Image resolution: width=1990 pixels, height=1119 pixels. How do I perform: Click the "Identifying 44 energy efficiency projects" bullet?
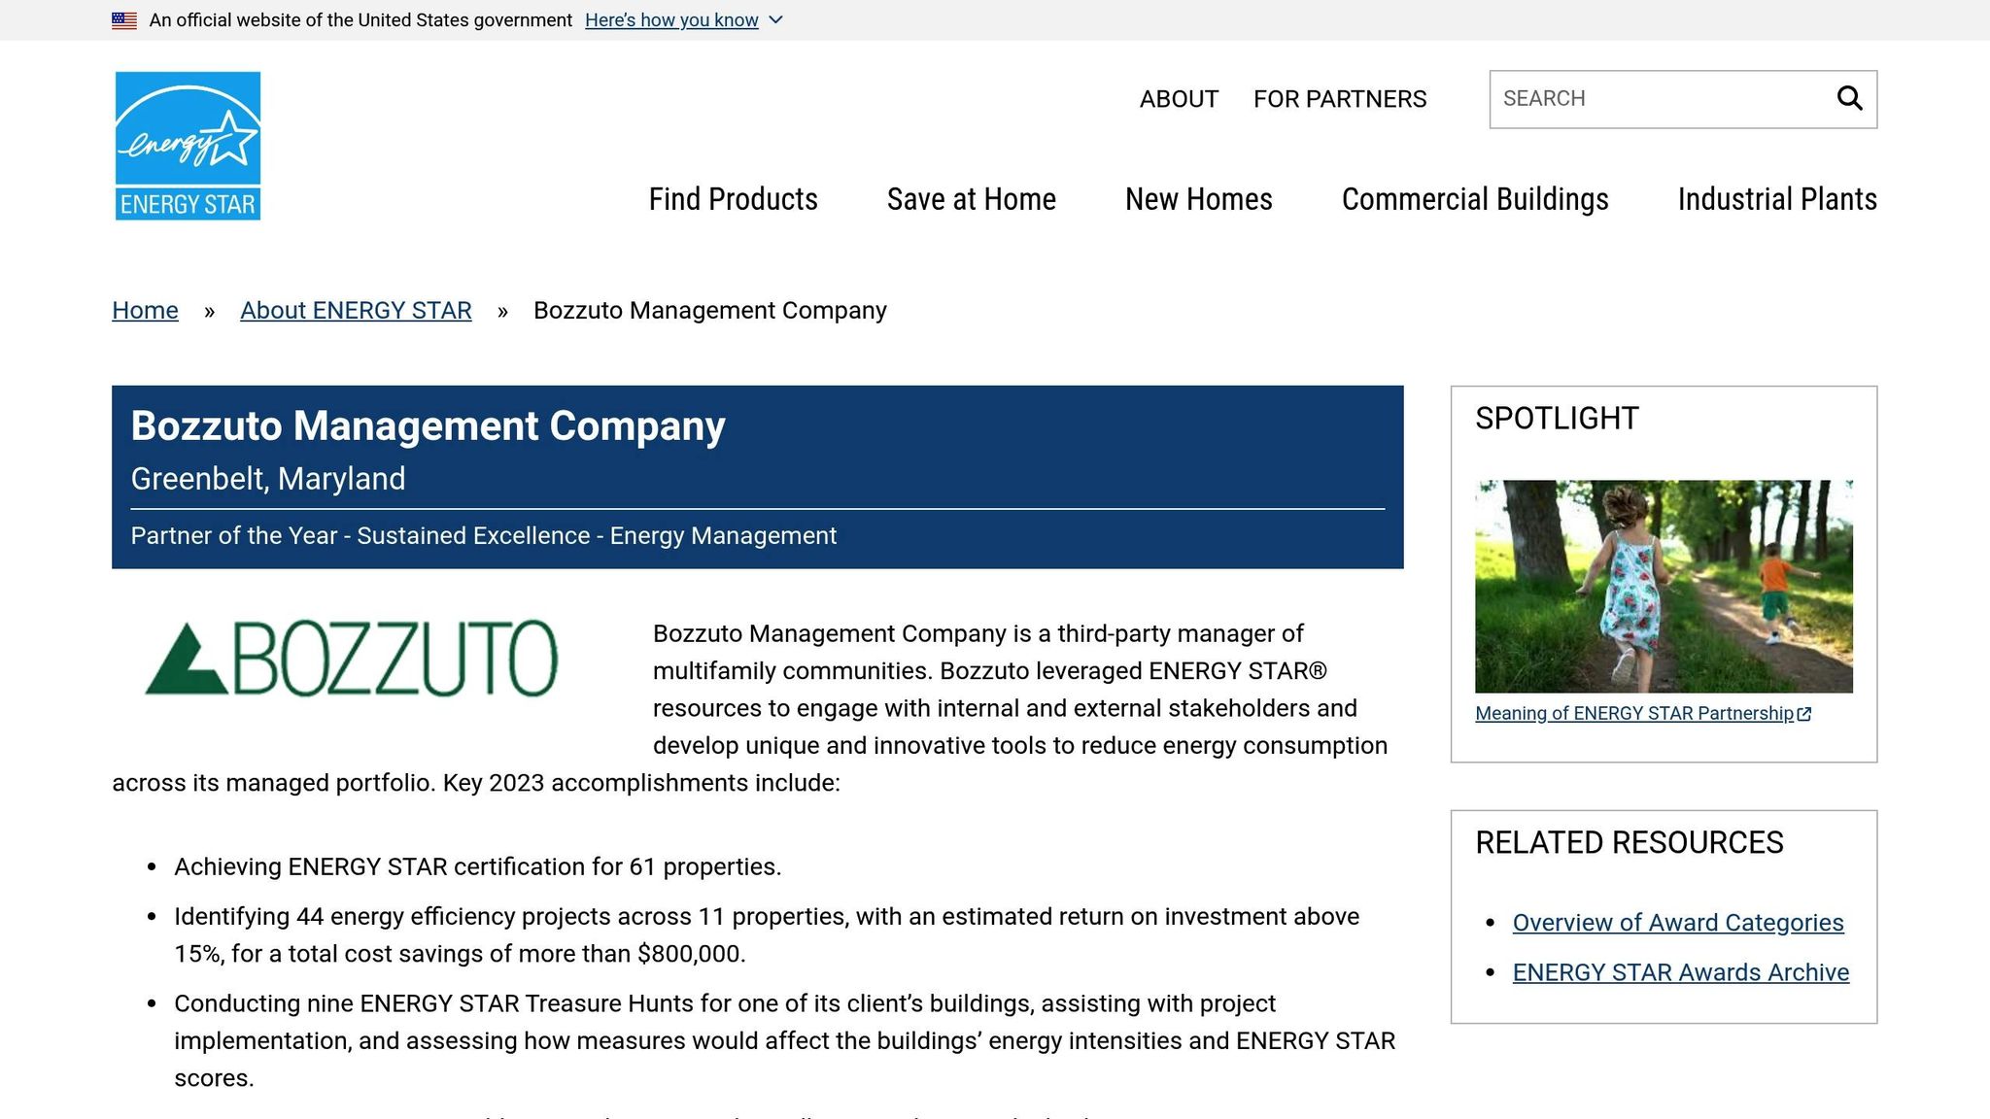coord(767,935)
